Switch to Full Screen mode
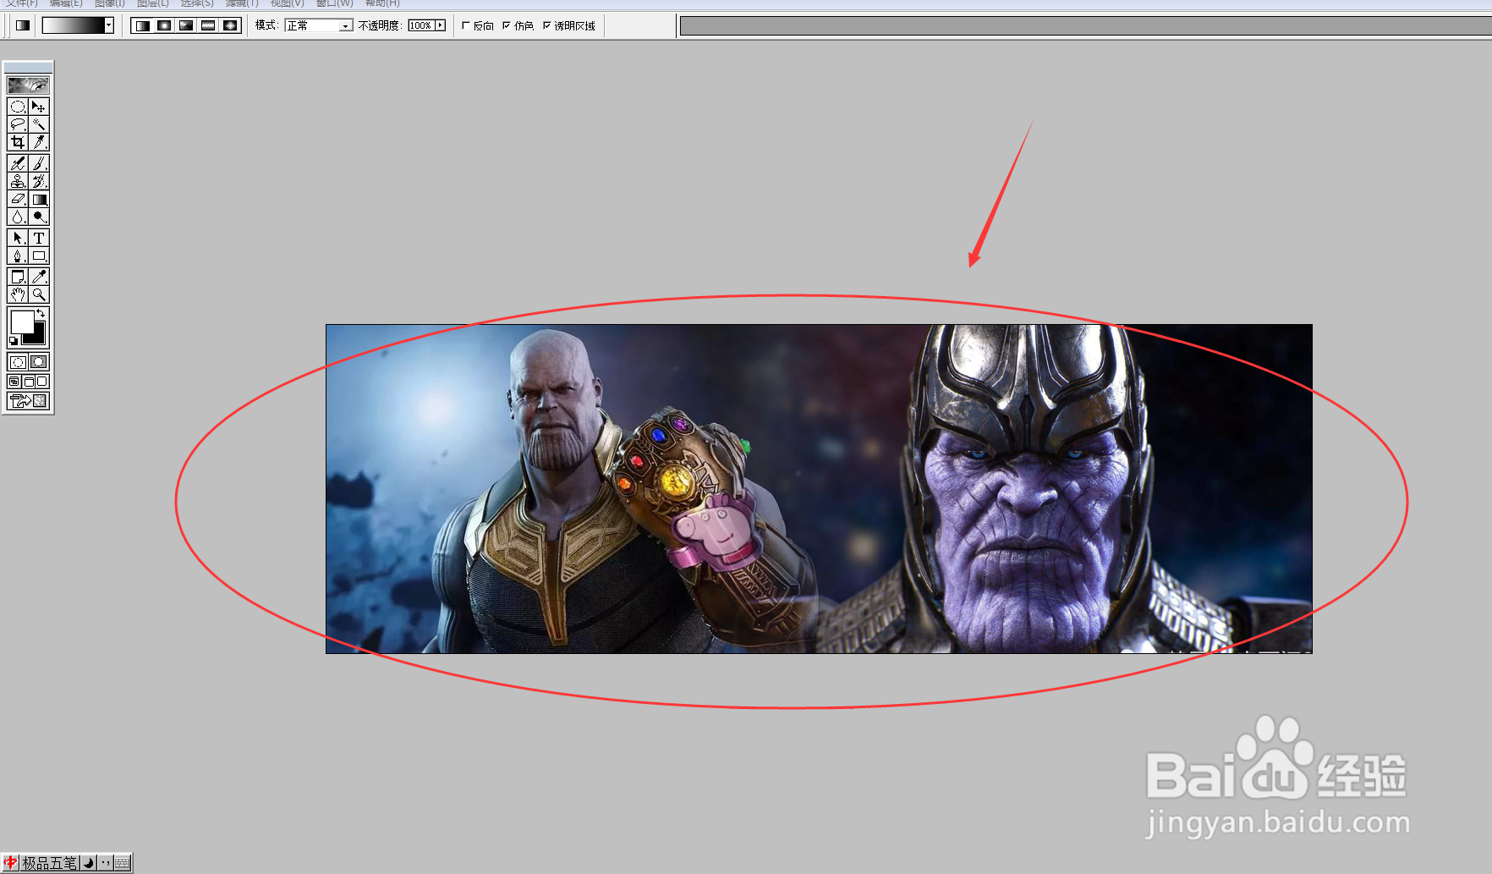 coord(42,382)
